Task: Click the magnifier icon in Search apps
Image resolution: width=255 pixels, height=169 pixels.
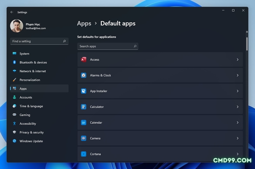Action: (135, 46)
